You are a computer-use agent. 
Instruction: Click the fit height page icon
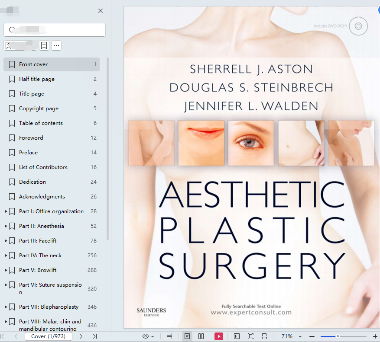point(169,336)
